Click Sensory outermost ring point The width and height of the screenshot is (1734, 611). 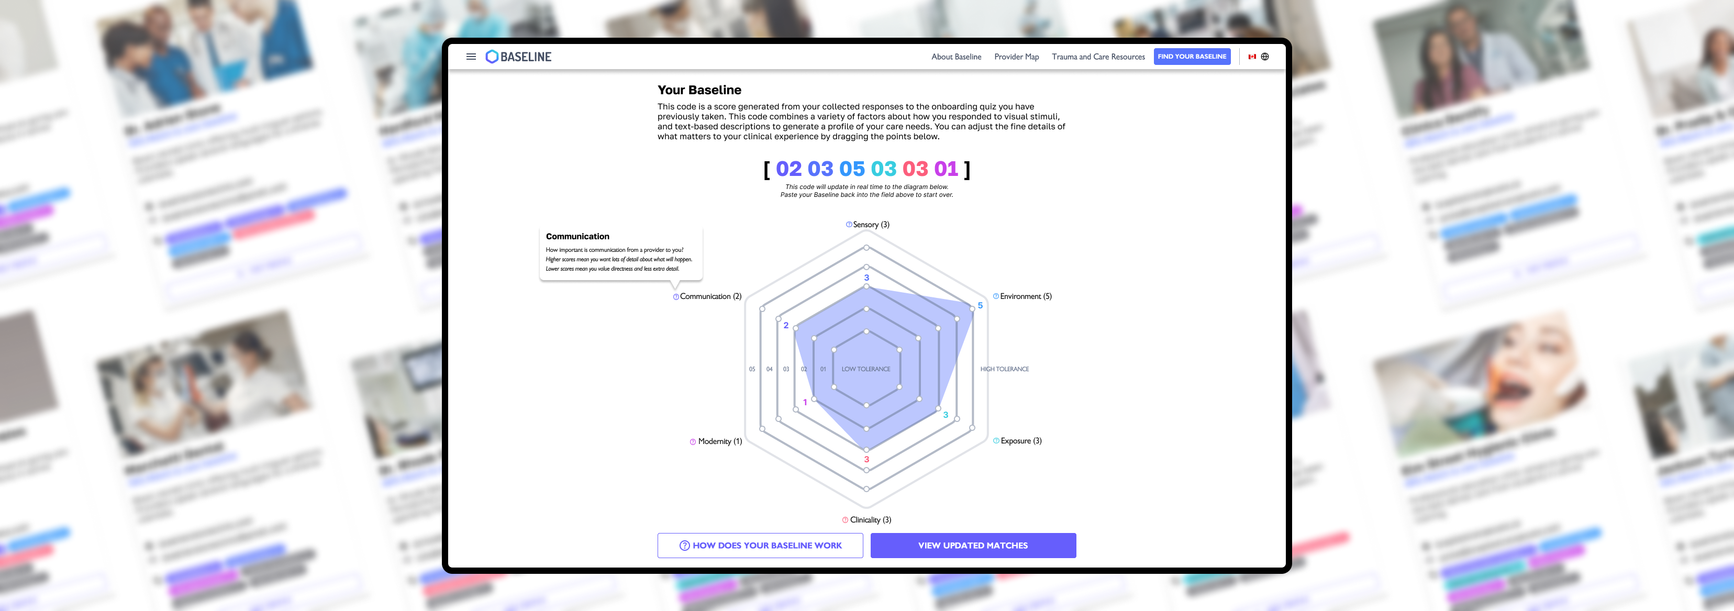coord(866,248)
